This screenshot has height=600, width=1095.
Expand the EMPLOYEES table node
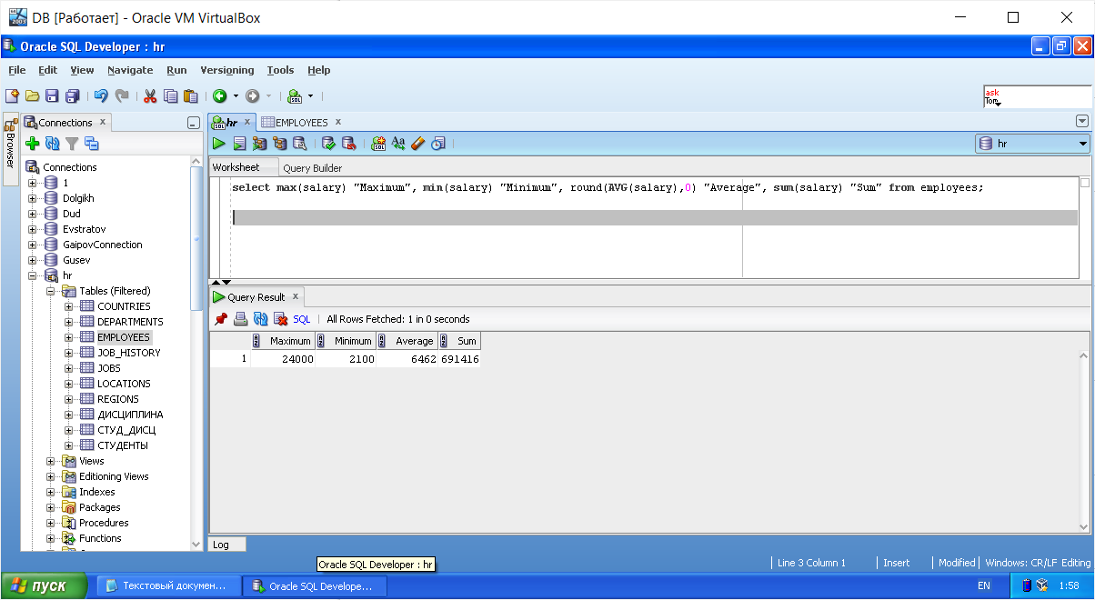tap(69, 337)
